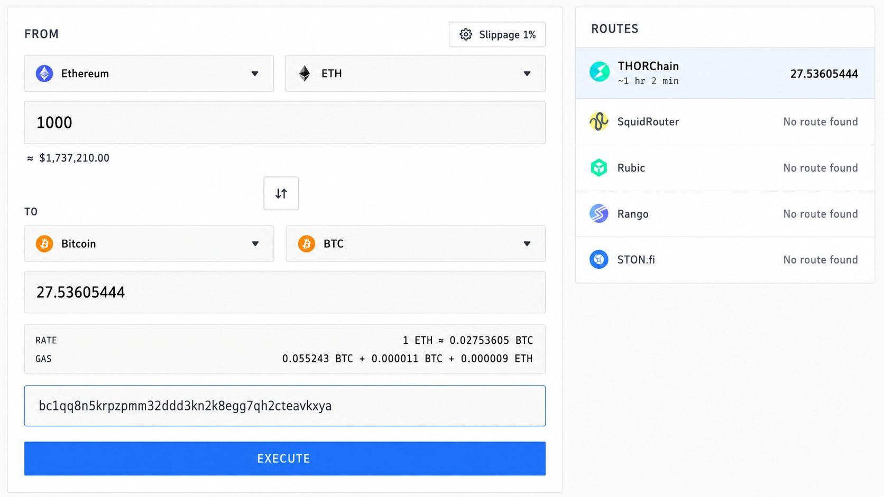Click the Bitcoin network logo icon

pyautogui.click(x=44, y=243)
